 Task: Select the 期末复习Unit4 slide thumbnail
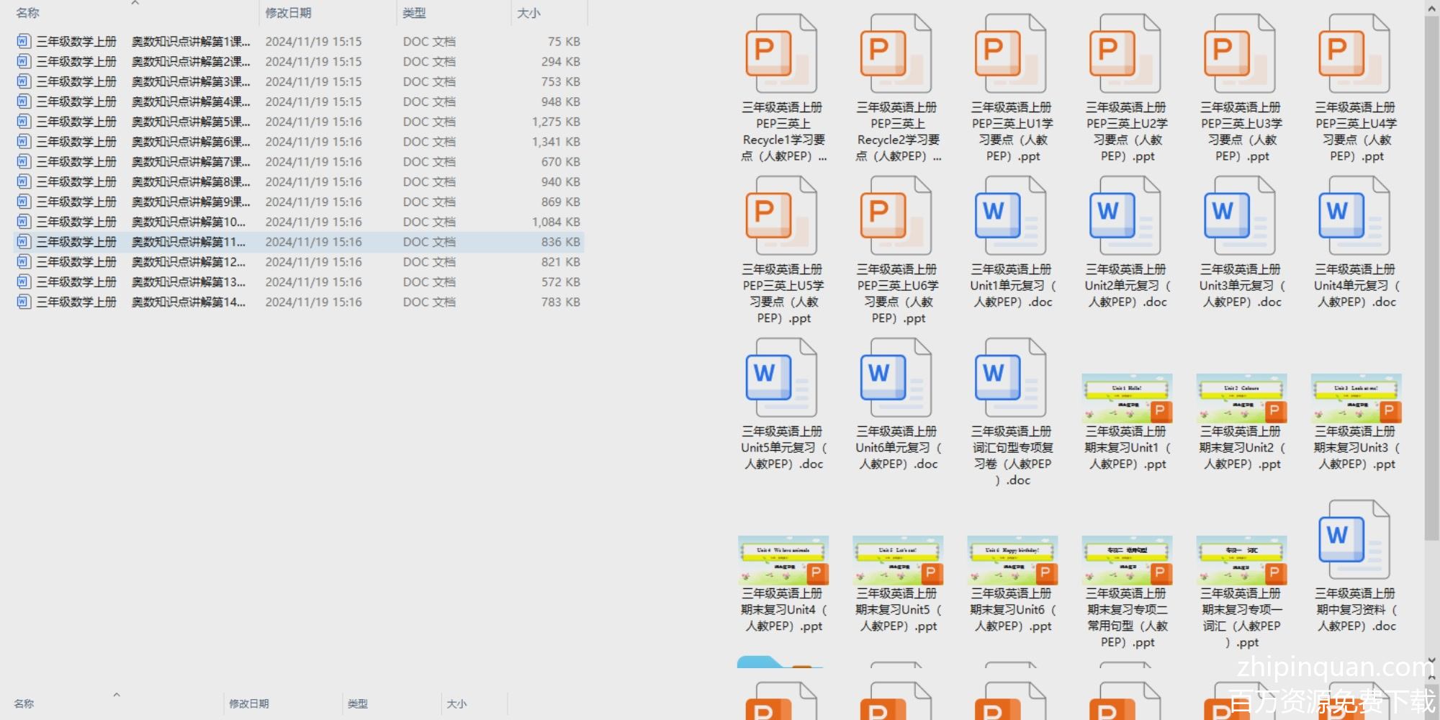pos(783,560)
